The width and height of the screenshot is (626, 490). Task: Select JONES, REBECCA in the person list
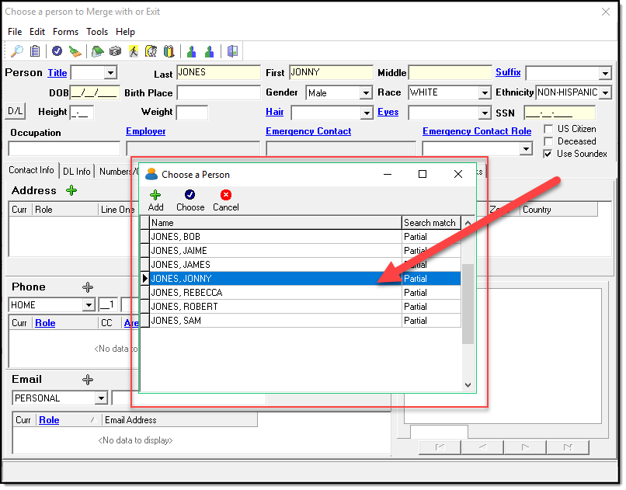(x=186, y=293)
